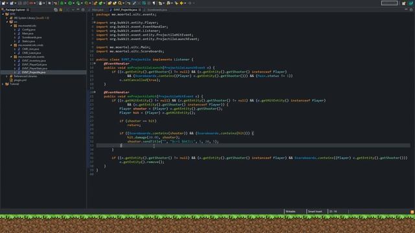Collapse the import block fold marker
This screenshot has width=415, height=233.
95,23
